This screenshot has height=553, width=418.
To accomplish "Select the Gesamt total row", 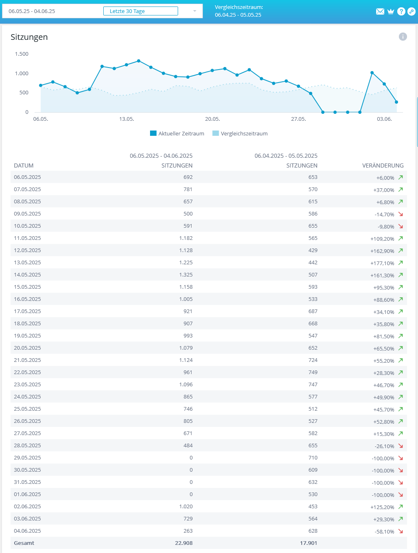I will 24,543.
